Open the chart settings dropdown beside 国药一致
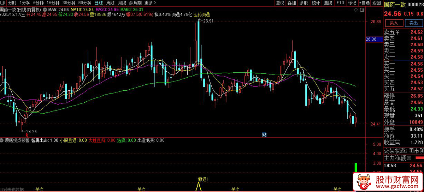This screenshot has width=424, height=192. [x=45, y=9]
